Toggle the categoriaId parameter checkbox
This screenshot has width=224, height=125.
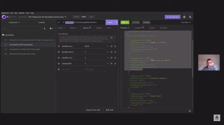point(111,63)
